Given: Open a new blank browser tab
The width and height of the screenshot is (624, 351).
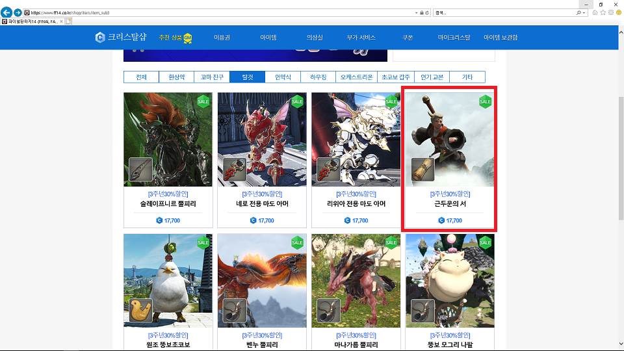Looking at the screenshot, I should [68, 21].
